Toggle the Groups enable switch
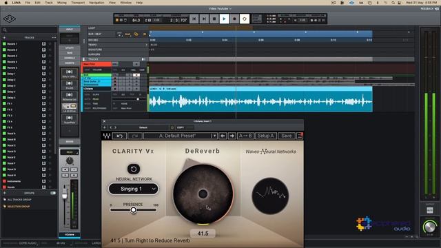Image resolution: width=441 pixels, height=248 pixels. point(53,193)
